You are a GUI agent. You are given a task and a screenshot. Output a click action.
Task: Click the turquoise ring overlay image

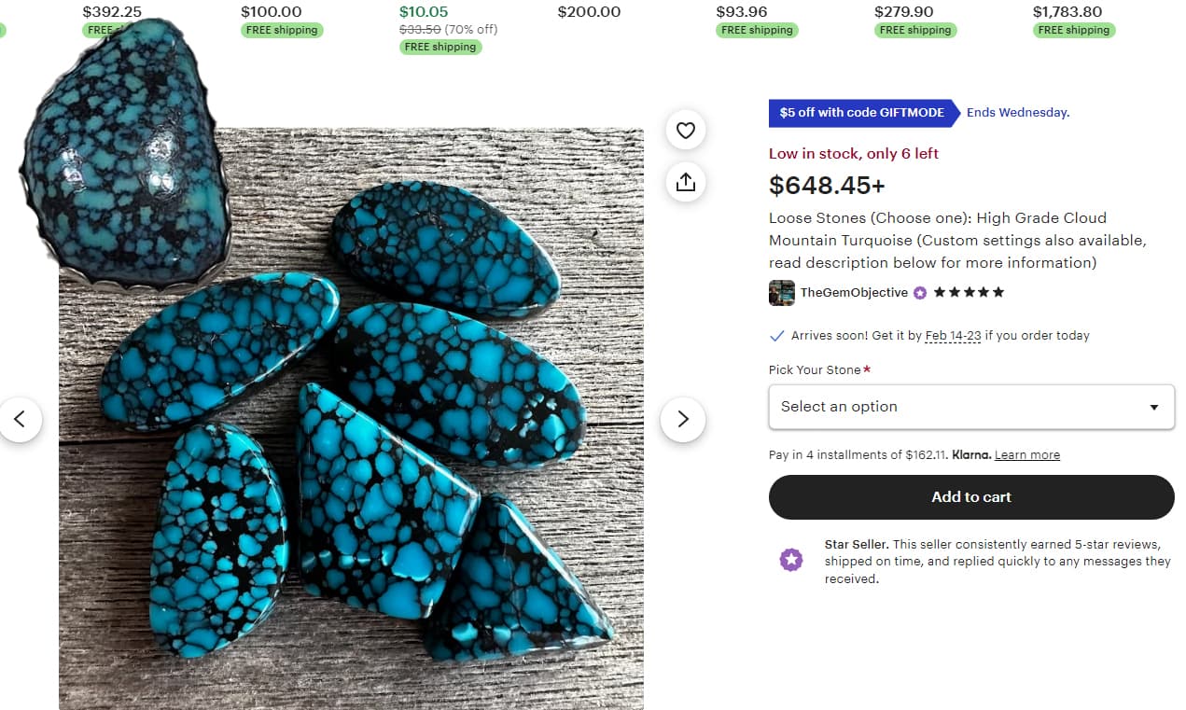[124, 154]
